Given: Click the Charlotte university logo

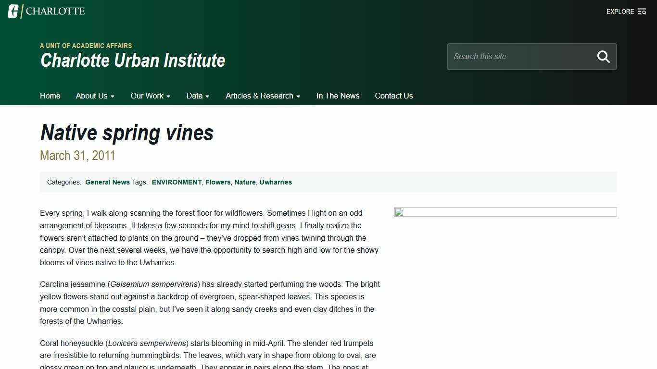Looking at the screenshot, I should (x=46, y=11).
